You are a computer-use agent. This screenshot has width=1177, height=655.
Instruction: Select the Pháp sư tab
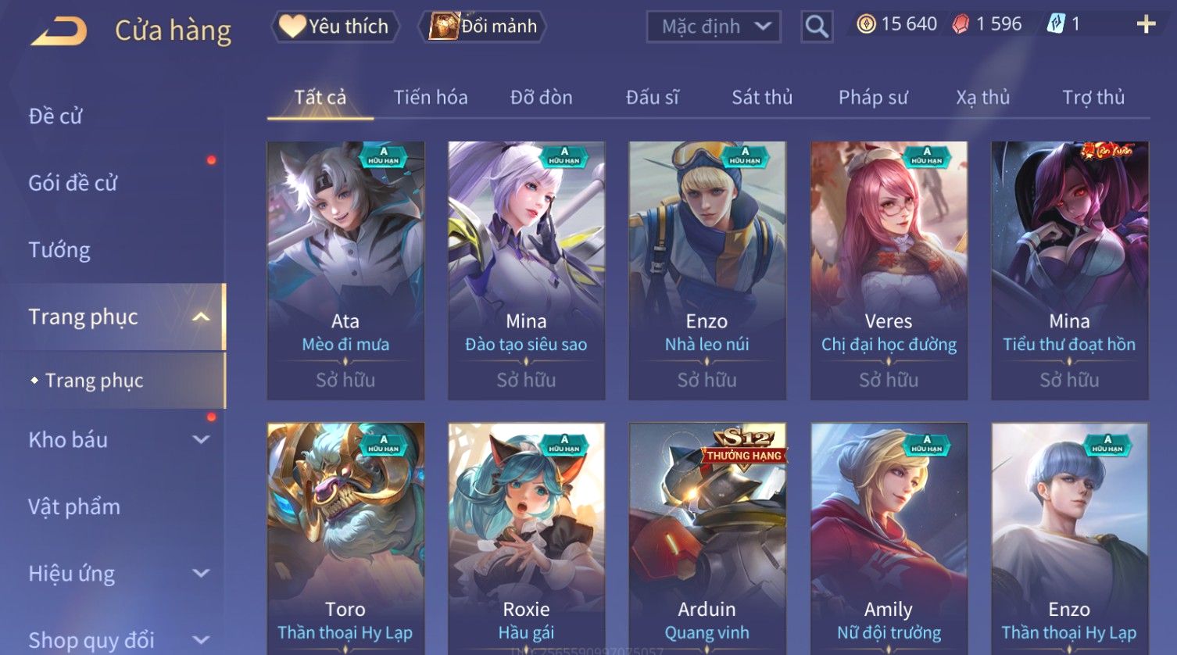(873, 98)
